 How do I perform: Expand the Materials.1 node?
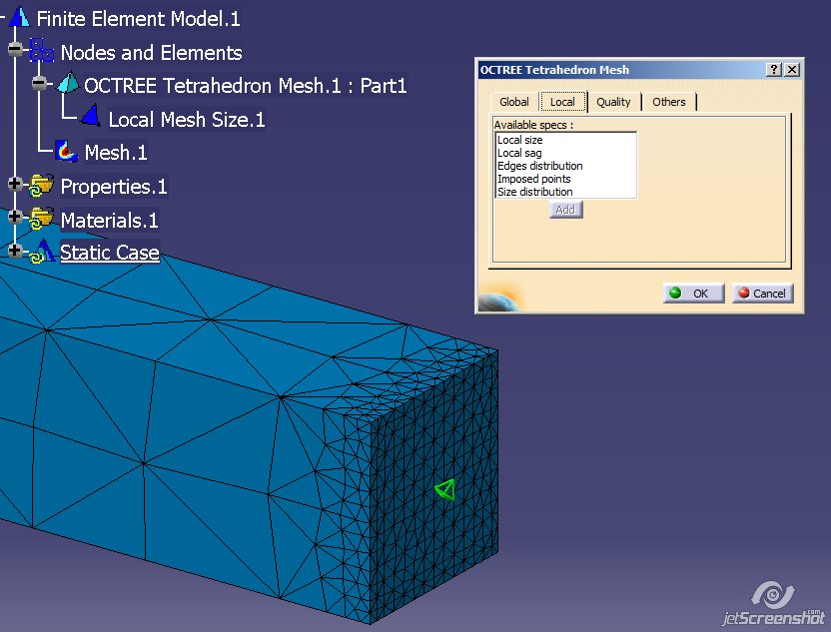pos(15,216)
